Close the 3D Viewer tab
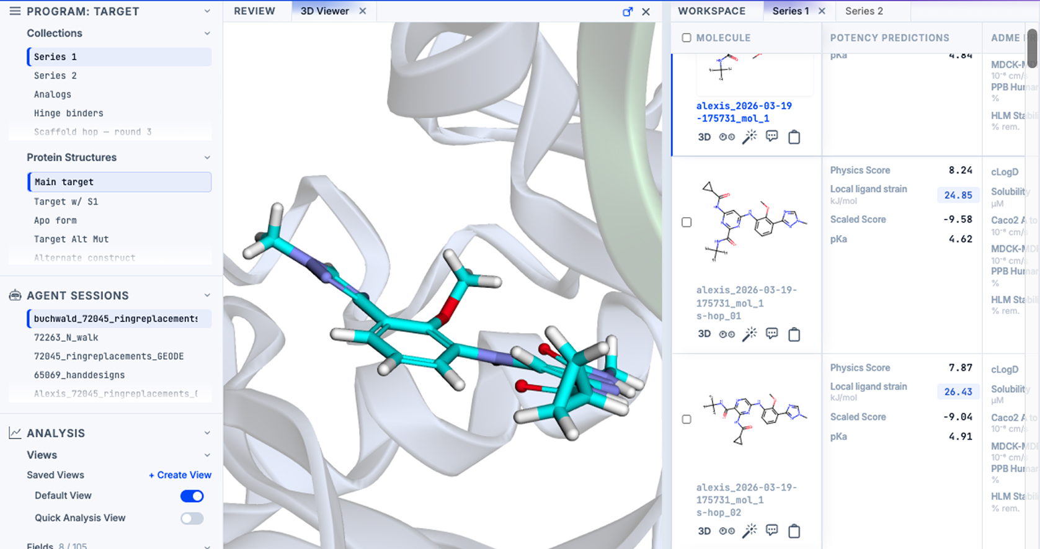Screen dimensions: 1040x549 [363, 11]
